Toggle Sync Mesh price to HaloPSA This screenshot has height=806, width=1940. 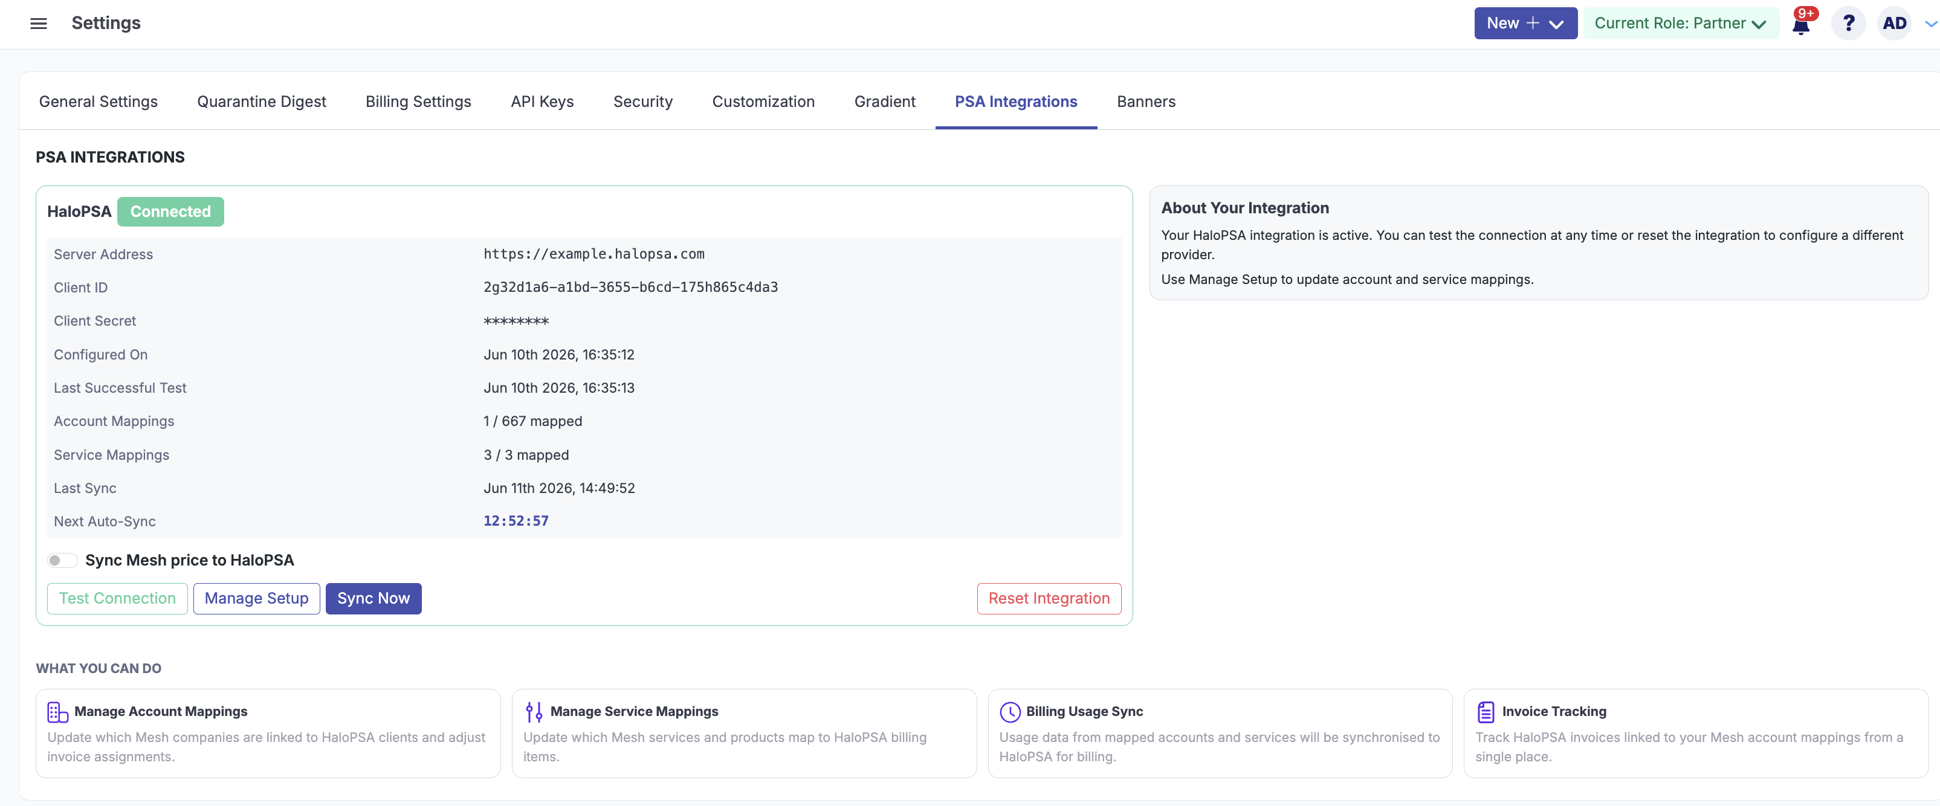(x=62, y=561)
